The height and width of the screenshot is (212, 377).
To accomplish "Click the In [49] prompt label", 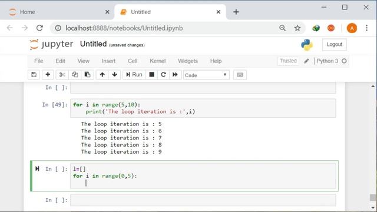I will tap(55, 105).
